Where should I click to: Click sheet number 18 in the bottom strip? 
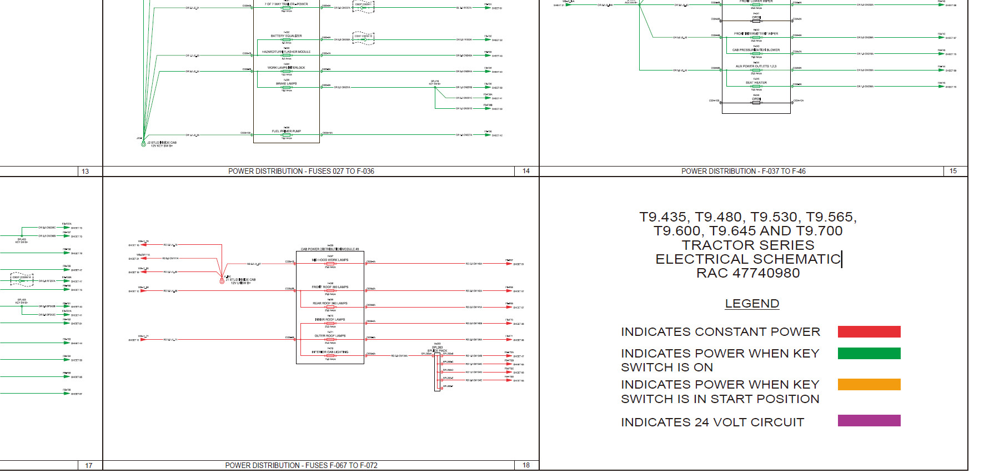526,465
